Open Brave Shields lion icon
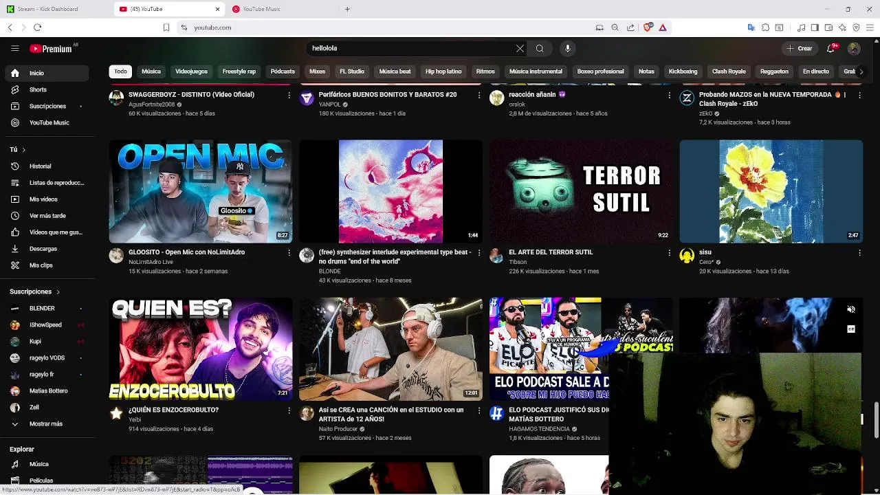880x495 pixels. [647, 27]
